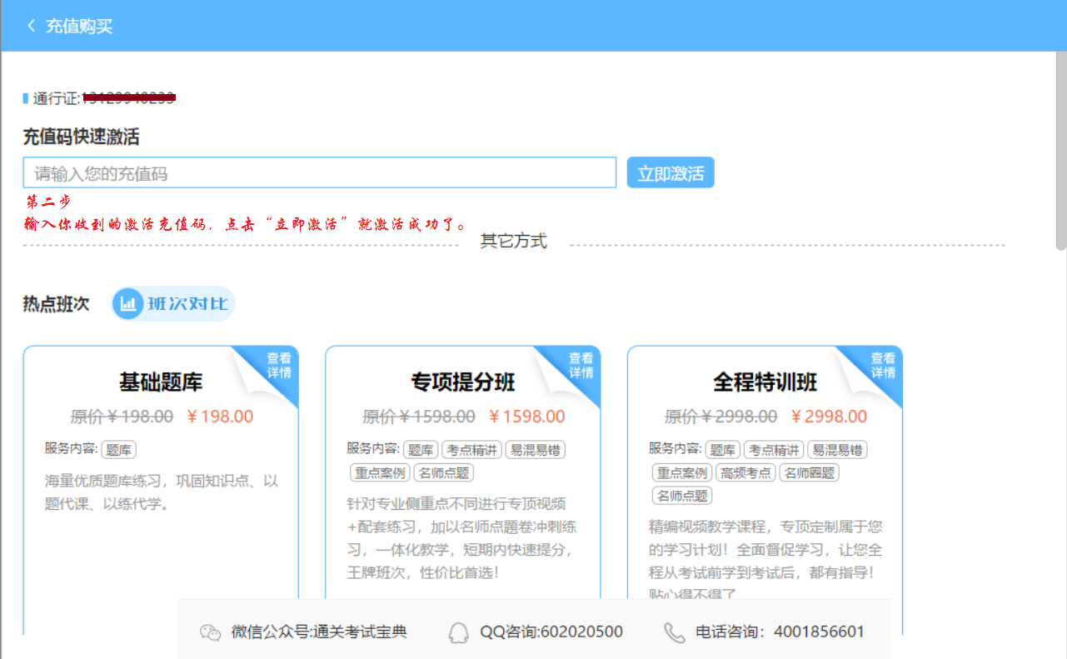Select the 基础题库 course title
Viewport: 1067px width, 659px height.
point(161,382)
